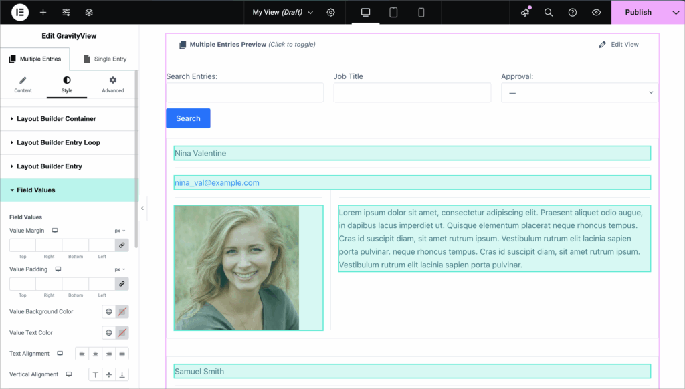685x389 pixels.
Task: Toggle linked values for Value Padding
Action: coord(122,284)
